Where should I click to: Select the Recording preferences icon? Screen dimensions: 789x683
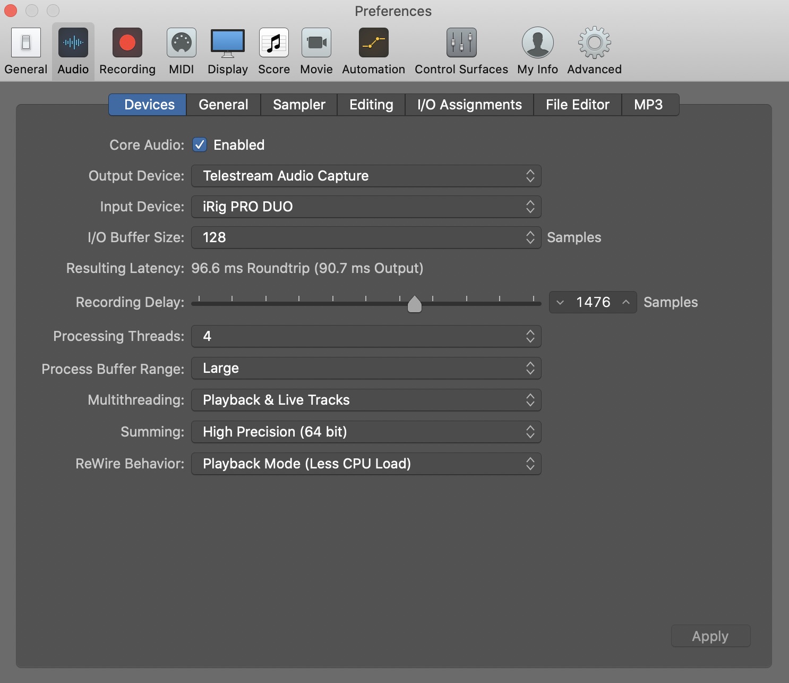pos(127,43)
